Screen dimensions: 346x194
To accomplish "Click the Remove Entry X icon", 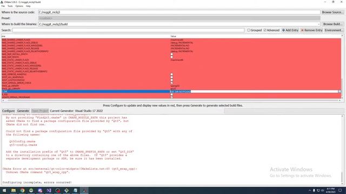I will (x=302, y=30).
